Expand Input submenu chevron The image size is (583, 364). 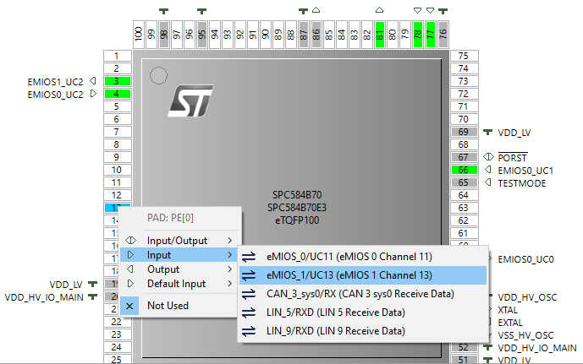click(230, 255)
